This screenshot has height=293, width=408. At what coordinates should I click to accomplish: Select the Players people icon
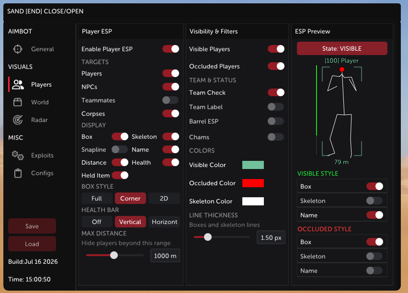[x=18, y=85]
